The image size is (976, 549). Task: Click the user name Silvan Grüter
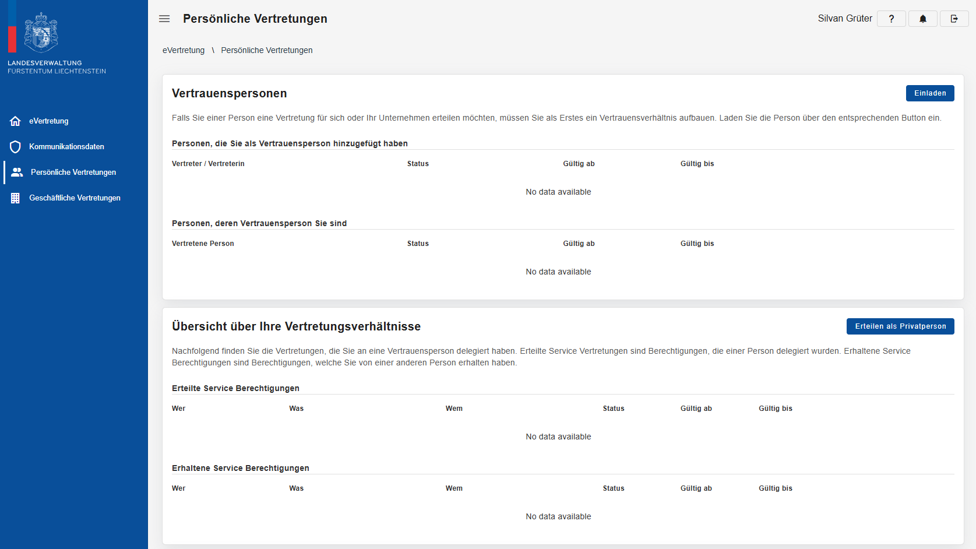pyautogui.click(x=844, y=18)
